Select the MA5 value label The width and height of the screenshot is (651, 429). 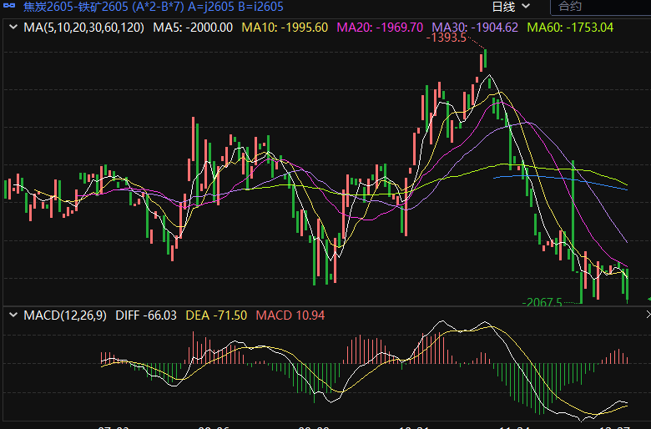193,28
